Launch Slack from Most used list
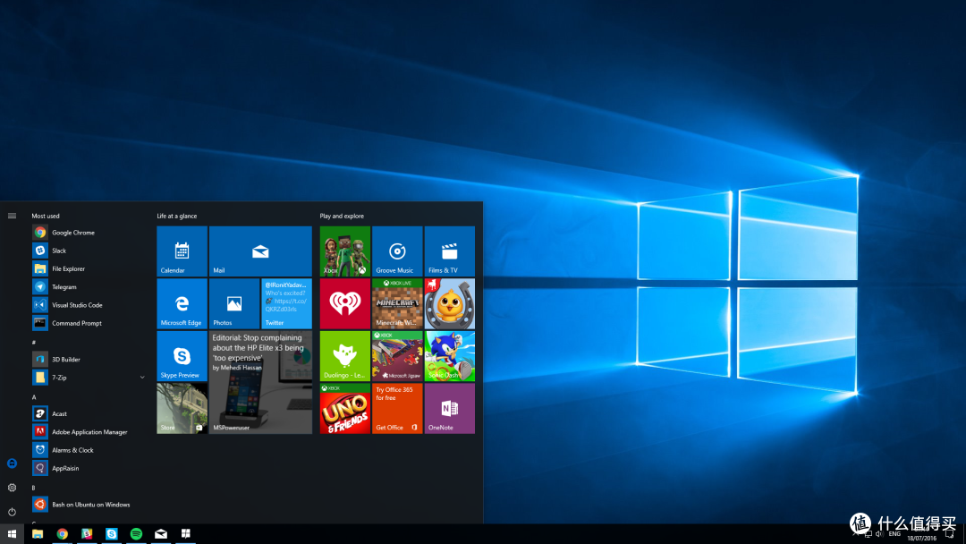The width and height of the screenshot is (966, 544). tap(89, 251)
